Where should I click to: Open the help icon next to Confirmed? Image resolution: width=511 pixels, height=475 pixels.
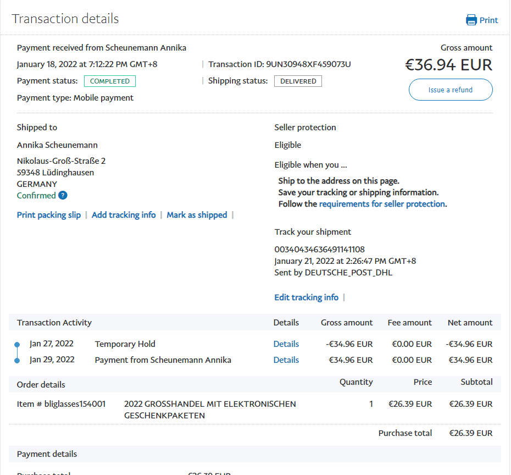(63, 195)
